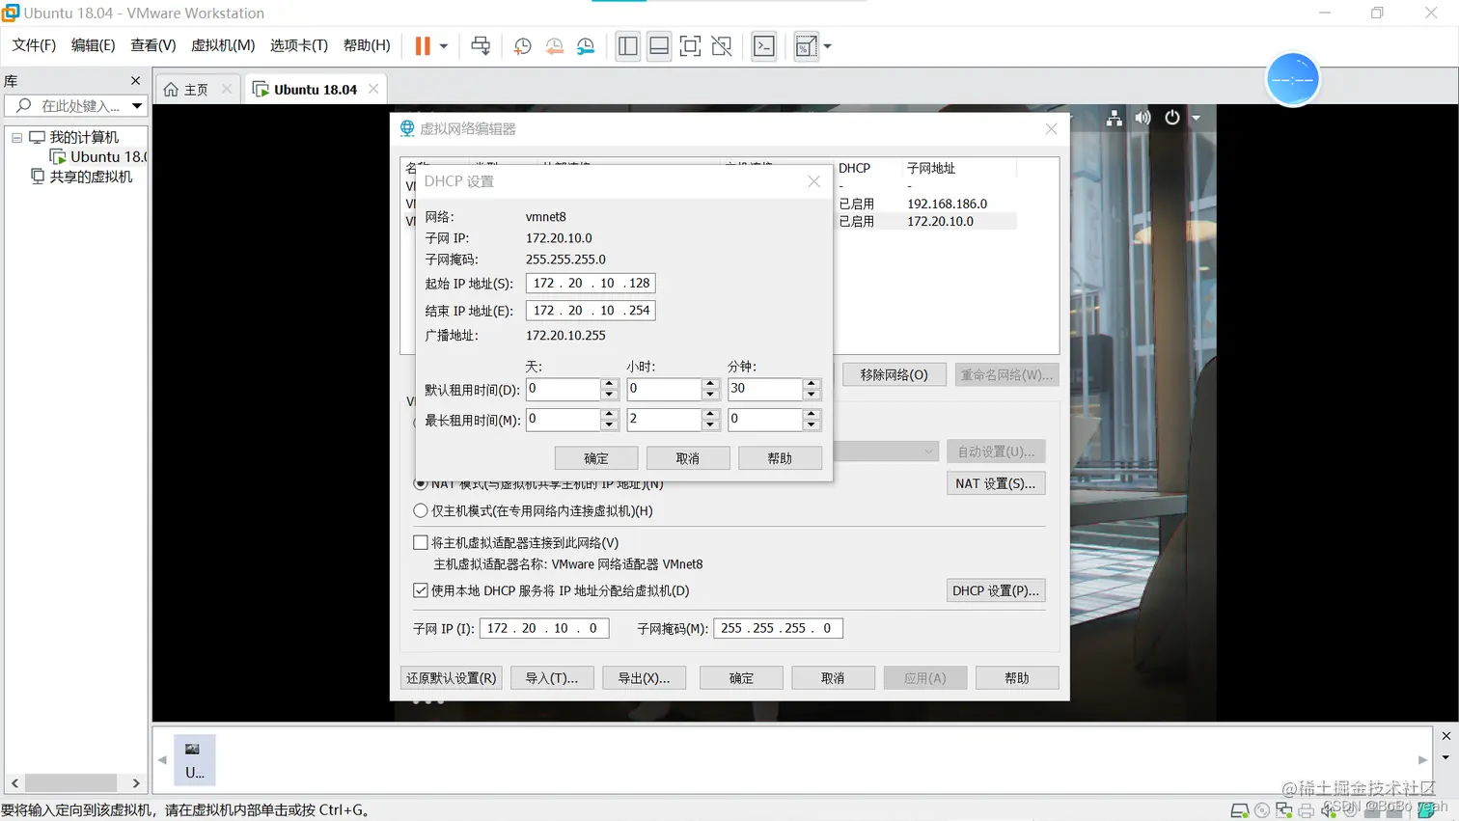Open 编辑(E) menu
This screenshot has height=821, width=1459.
[x=93, y=45]
